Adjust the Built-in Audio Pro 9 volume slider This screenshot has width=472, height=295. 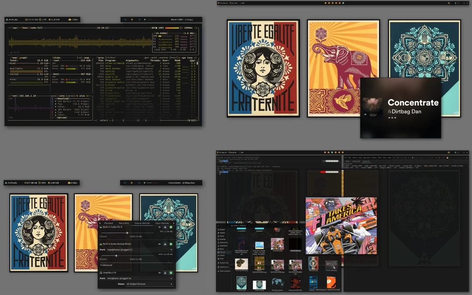128,233
